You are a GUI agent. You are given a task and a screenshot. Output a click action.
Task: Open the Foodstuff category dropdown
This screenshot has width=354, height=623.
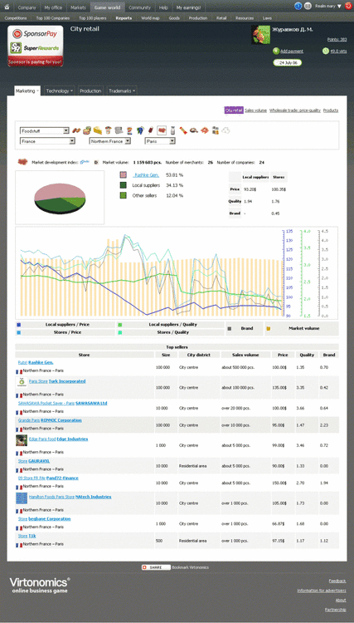pos(45,130)
